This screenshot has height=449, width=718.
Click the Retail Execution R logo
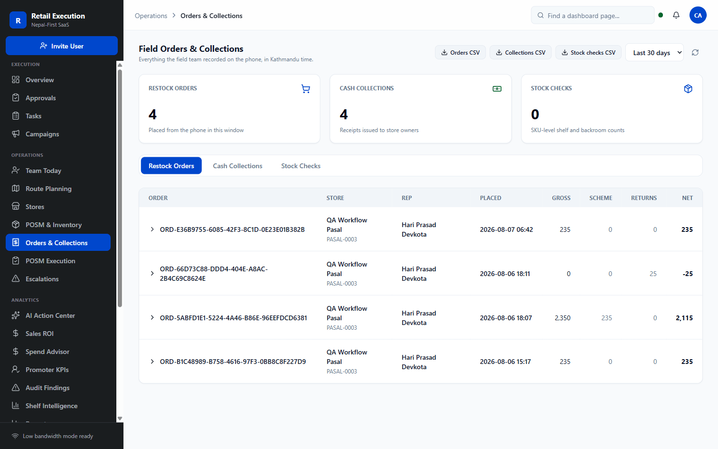click(x=18, y=20)
